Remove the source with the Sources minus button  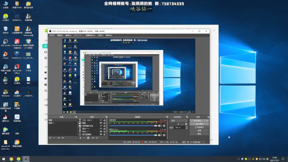point(84,138)
